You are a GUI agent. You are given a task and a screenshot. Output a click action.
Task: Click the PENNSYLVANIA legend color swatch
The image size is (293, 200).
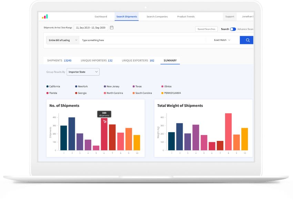pos(162,93)
